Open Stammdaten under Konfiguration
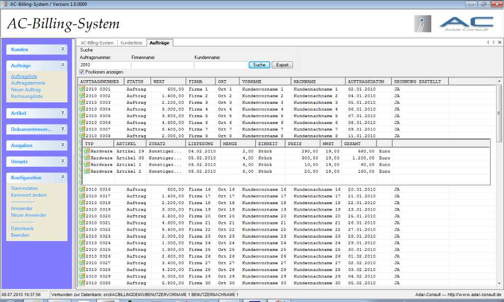This screenshot has width=504, height=302. click(x=25, y=188)
